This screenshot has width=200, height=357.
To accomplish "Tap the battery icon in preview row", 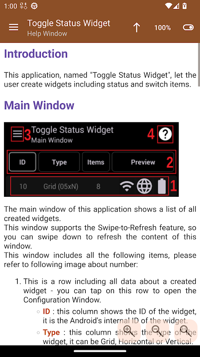I will 162,186.
